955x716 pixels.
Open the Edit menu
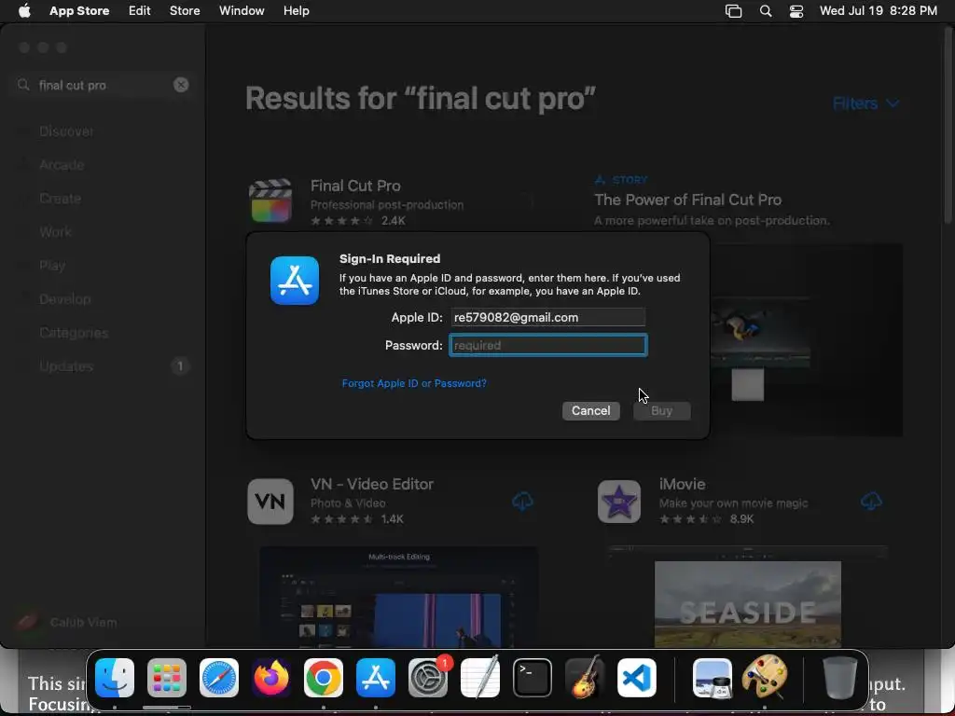click(x=140, y=11)
